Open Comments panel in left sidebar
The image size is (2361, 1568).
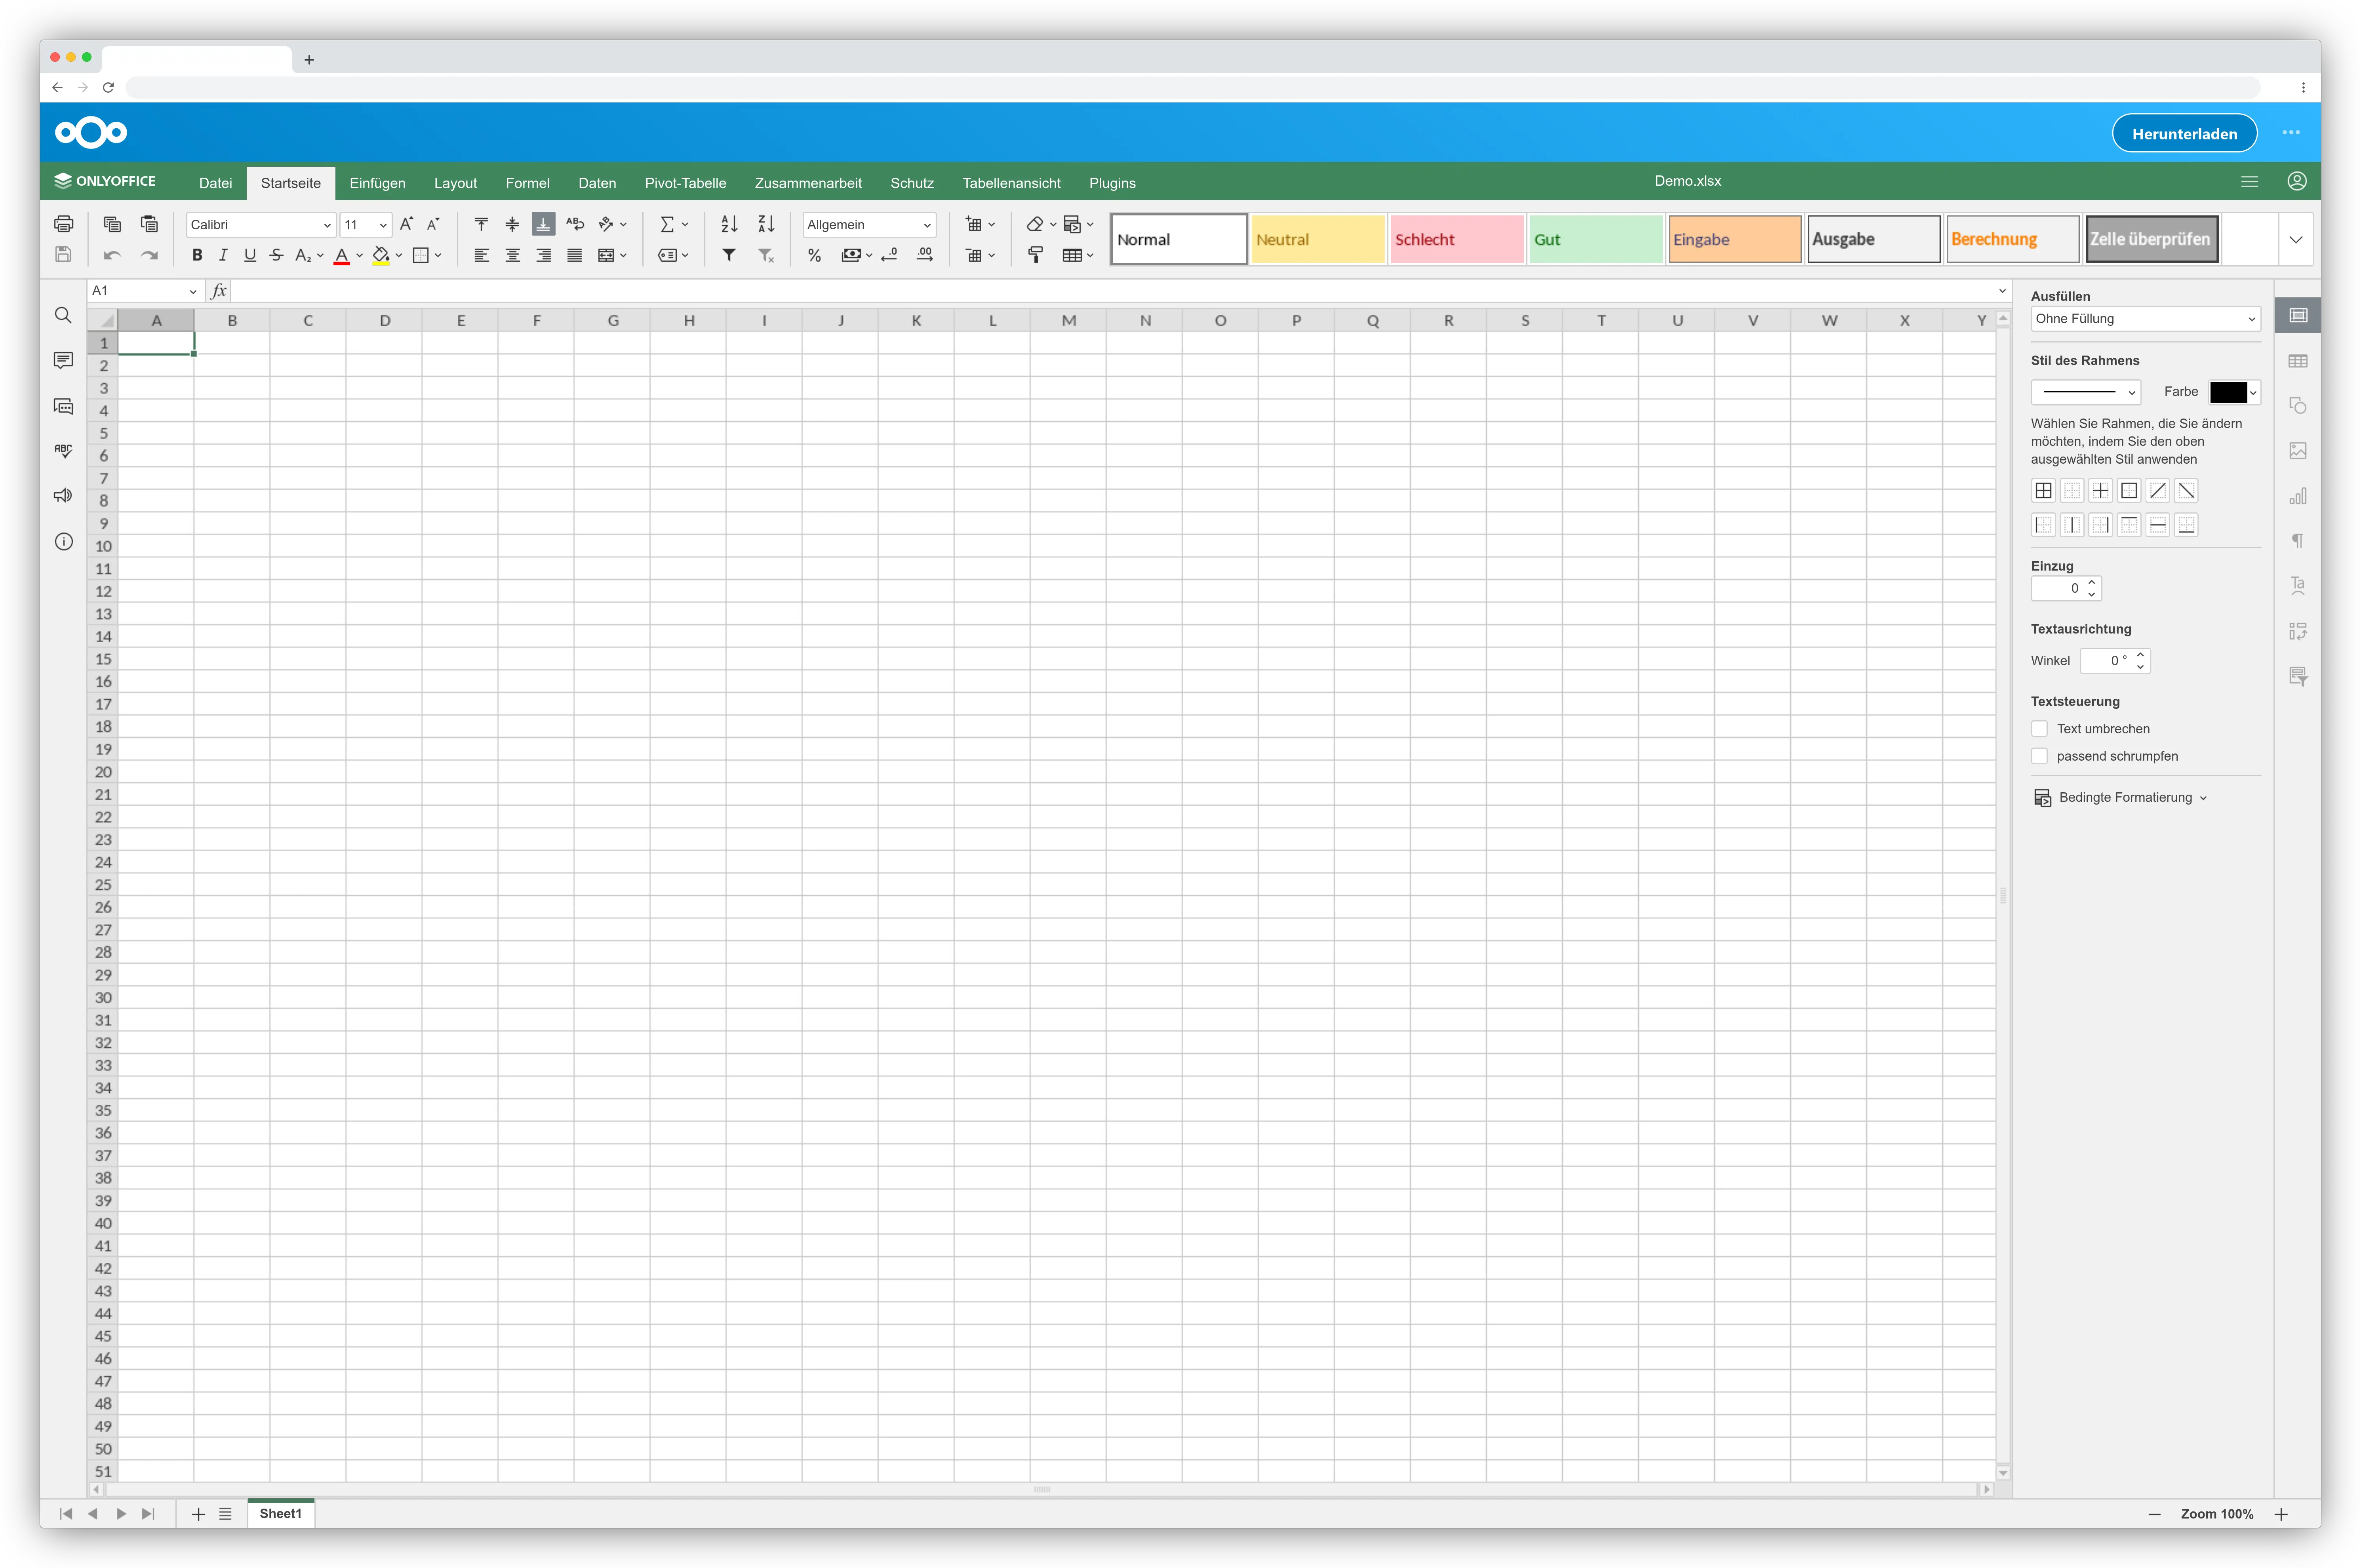coord(63,360)
